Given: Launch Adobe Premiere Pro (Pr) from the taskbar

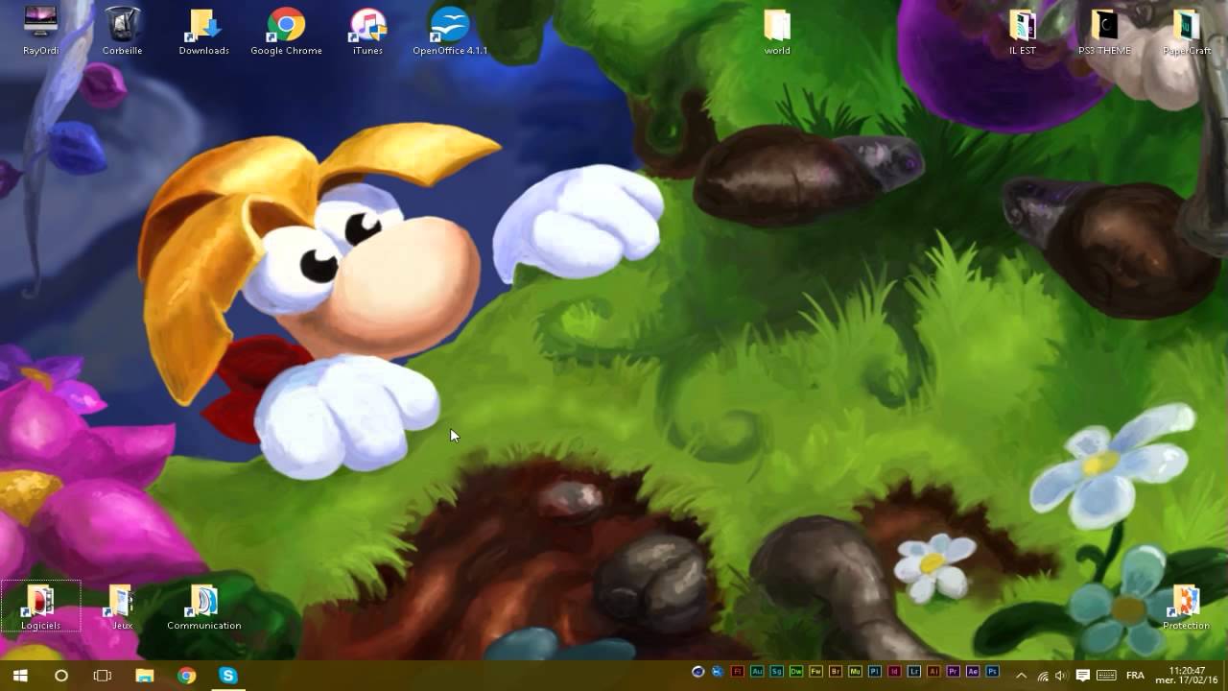Looking at the screenshot, I should 954,672.
